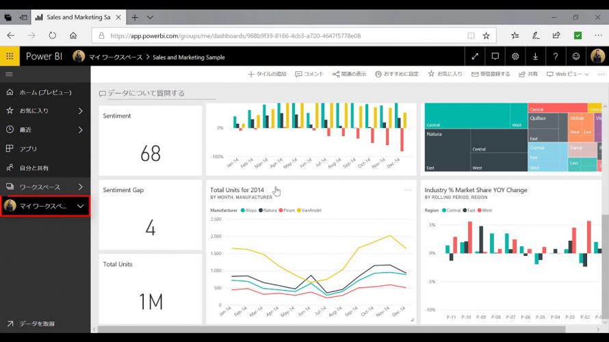Click green checkmark extension icon

pos(578,36)
